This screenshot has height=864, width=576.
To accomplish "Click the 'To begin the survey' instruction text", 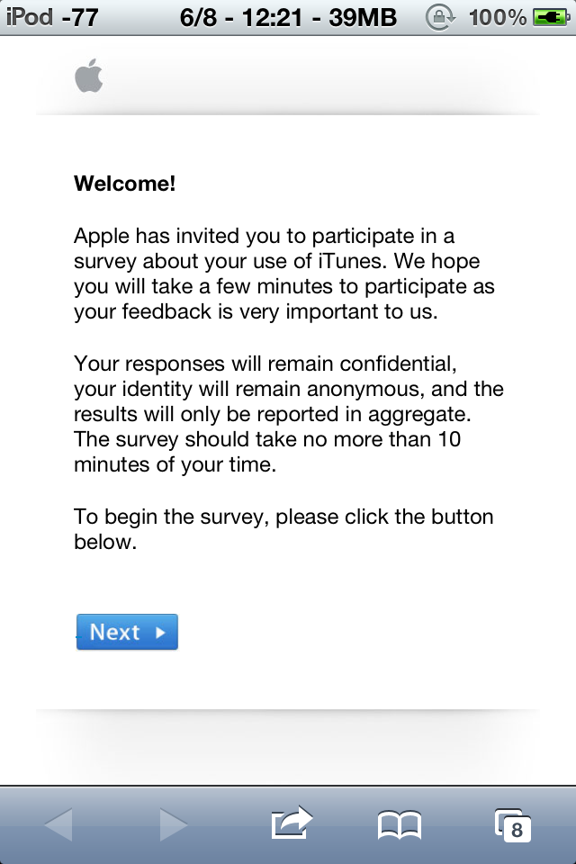I will pos(283,529).
